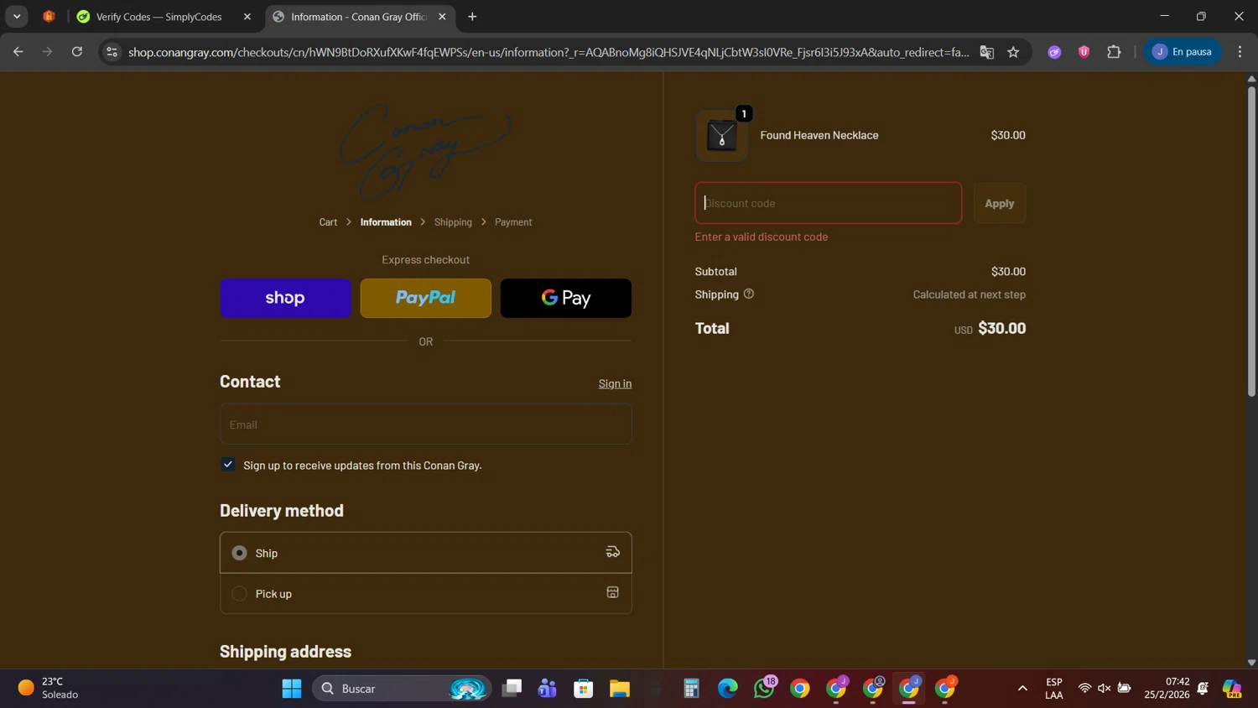The image size is (1258, 708).
Task: Select the Ship delivery radio option
Action: coord(240,553)
